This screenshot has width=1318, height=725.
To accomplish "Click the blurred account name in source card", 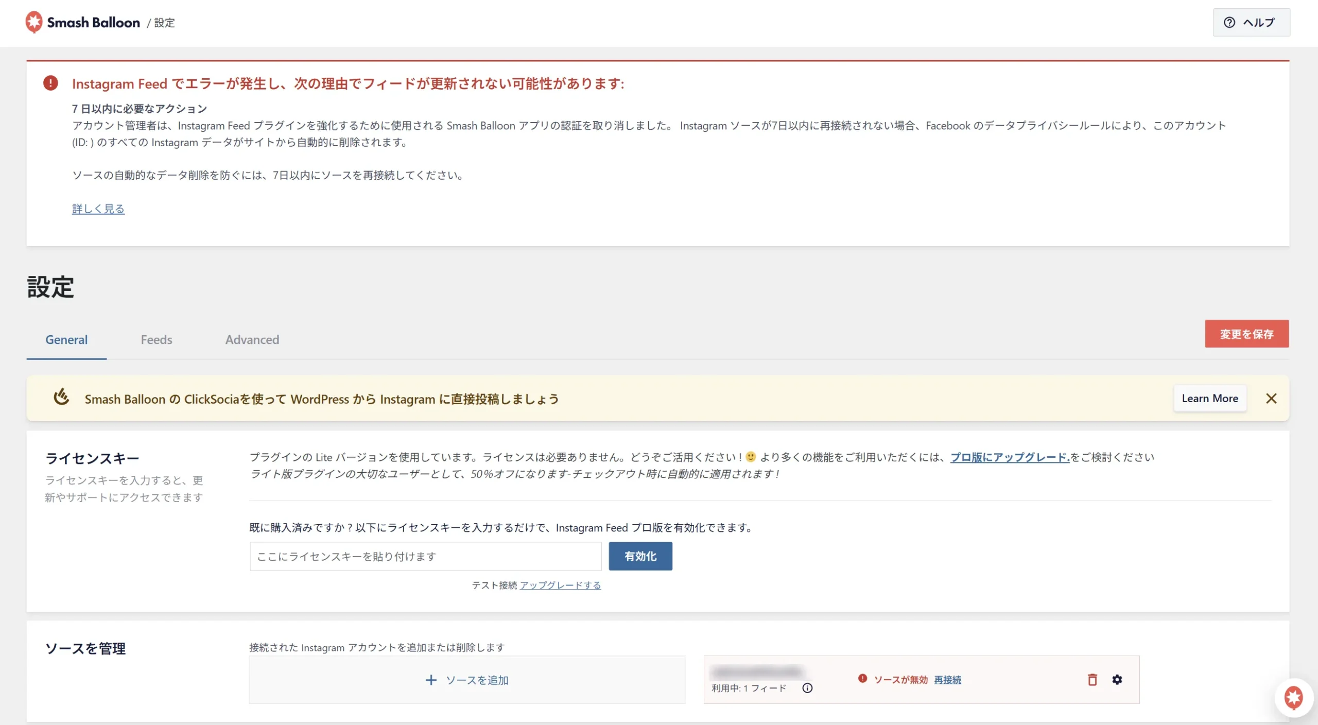I will pos(758,671).
